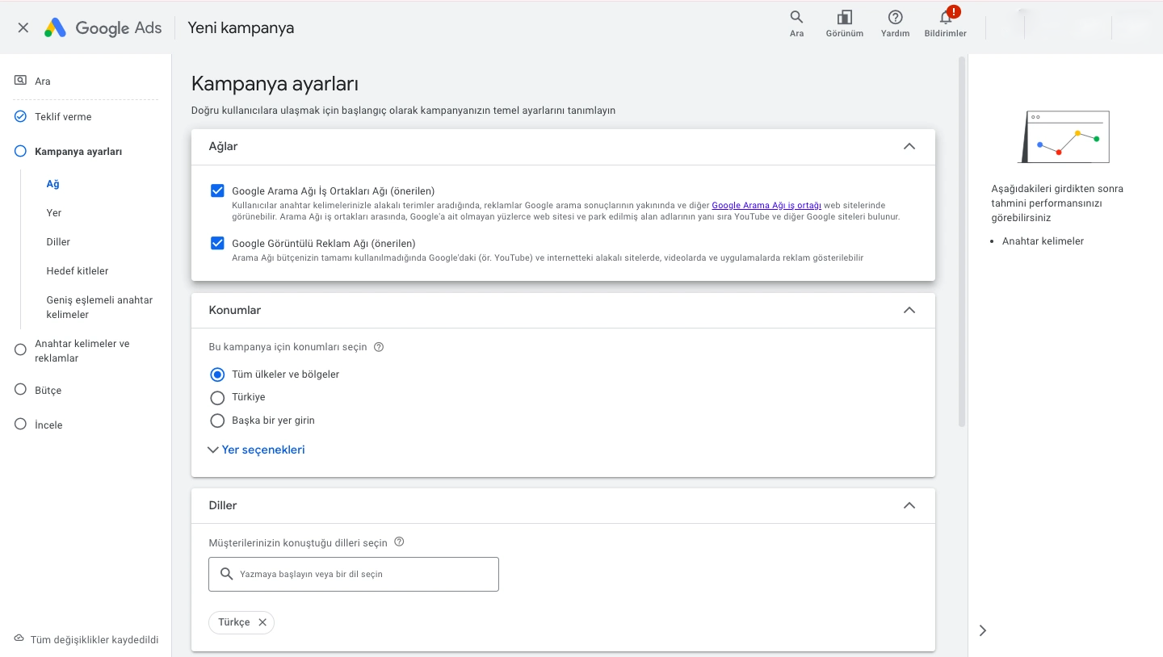Image resolution: width=1163 pixels, height=657 pixels.
Task: Expand the right side panel chevron
Action: tap(983, 630)
